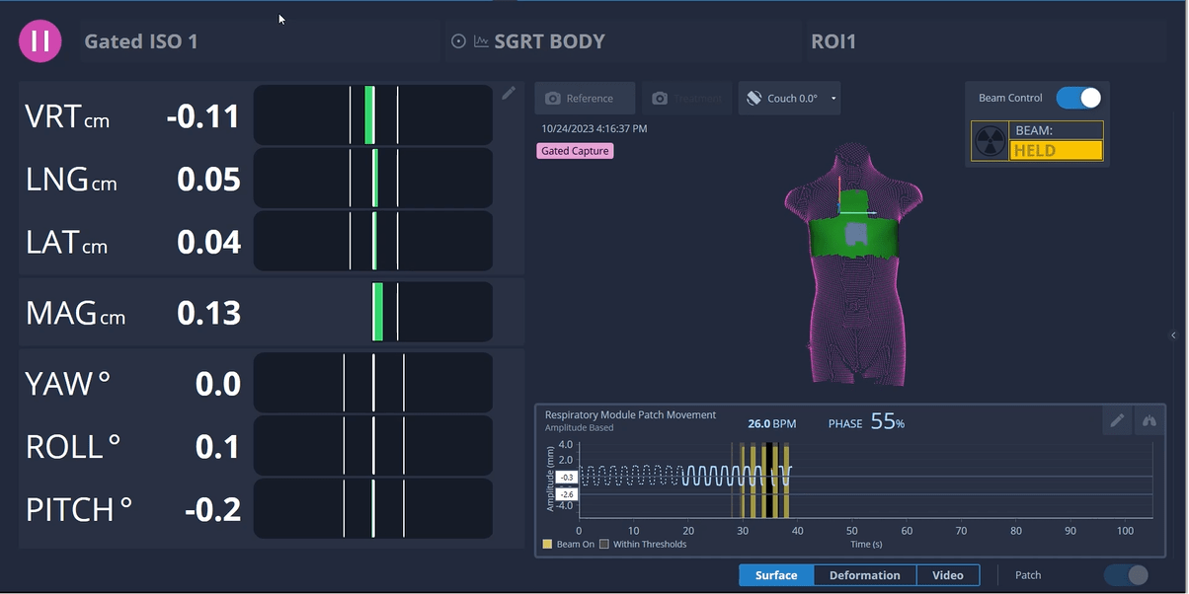Click the Pause button in the top-left corner
The width and height of the screenshot is (1189, 594).
pyautogui.click(x=40, y=40)
